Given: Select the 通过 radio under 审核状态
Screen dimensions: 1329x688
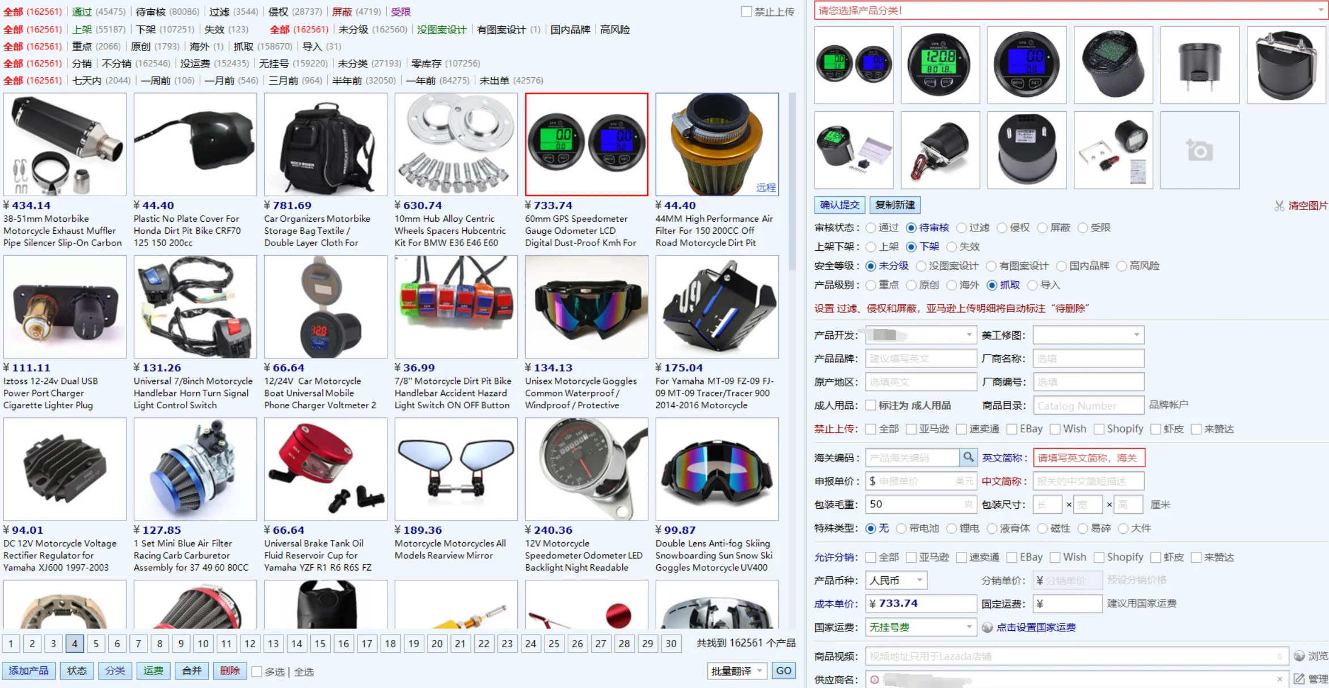Looking at the screenshot, I should pos(871,227).
